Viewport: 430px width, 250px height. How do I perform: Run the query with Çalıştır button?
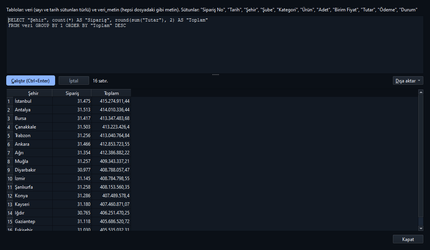coord(31,80)
